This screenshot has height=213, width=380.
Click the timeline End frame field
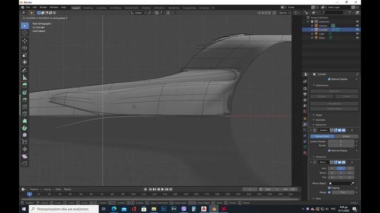[289, 189]
